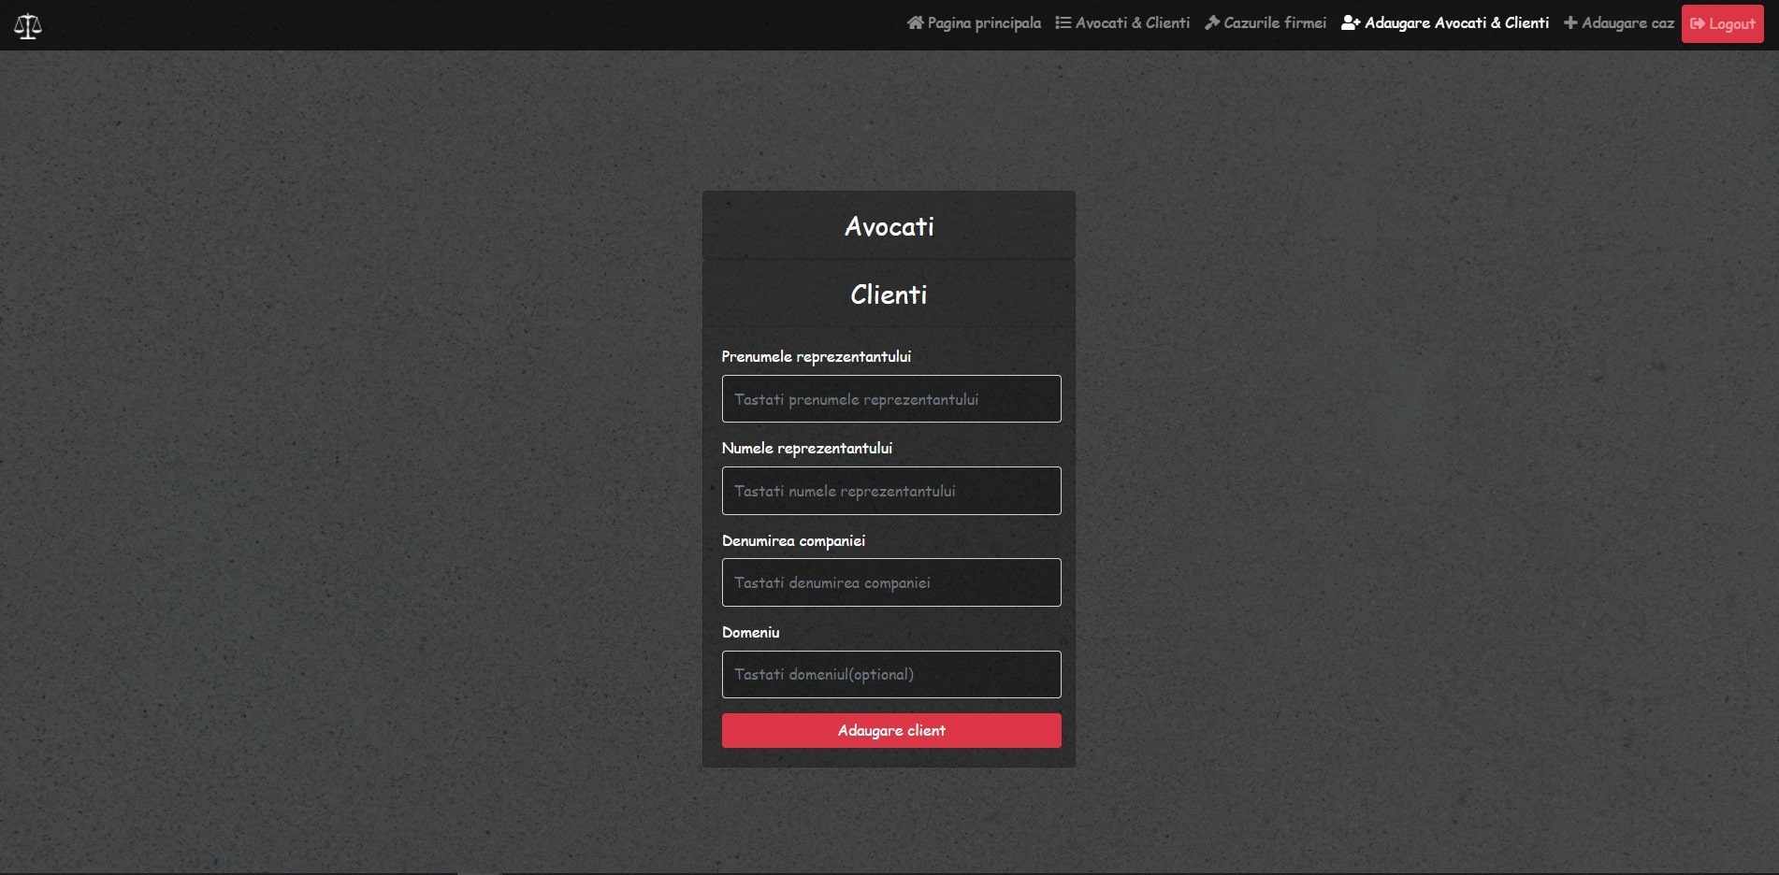
Task: Click the user-plus icon in the navbar
Action: click(1350, 23)
